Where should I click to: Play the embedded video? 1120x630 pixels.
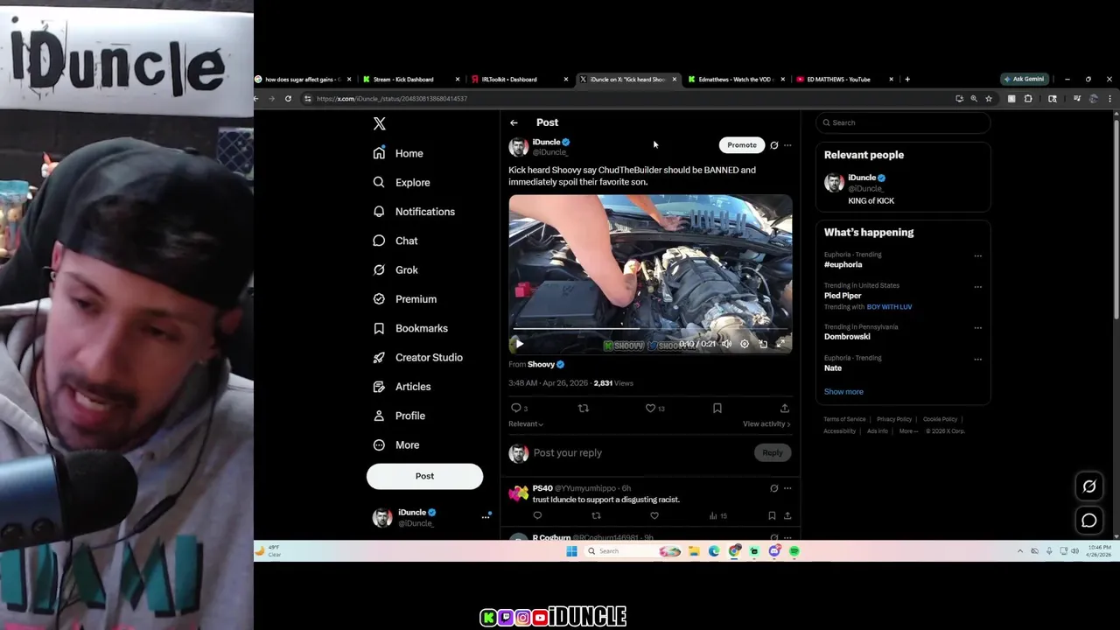coord(519,344)
